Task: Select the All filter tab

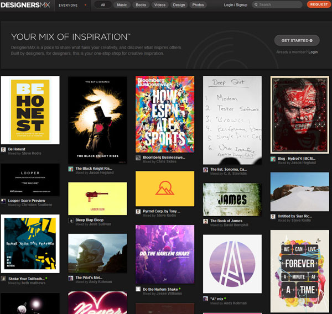Action: click(103, 5)
